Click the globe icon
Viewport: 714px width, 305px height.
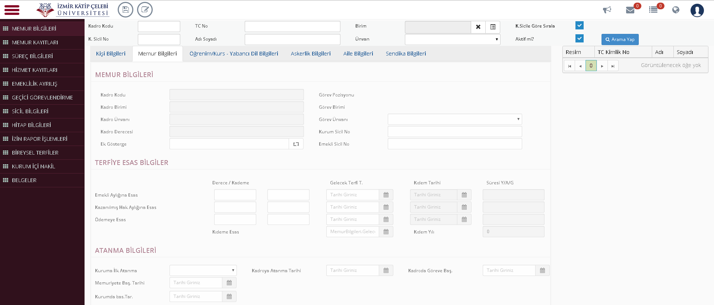[676, 10]
